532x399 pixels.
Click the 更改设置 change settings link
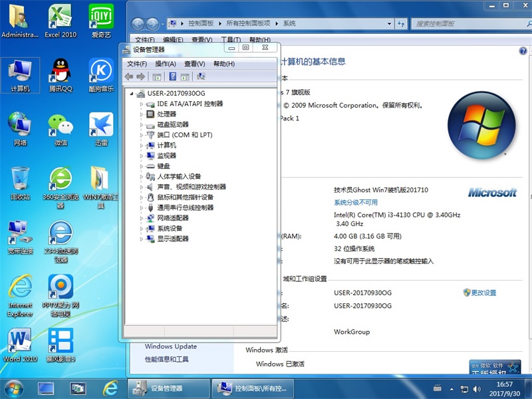(x=483, y=293)
